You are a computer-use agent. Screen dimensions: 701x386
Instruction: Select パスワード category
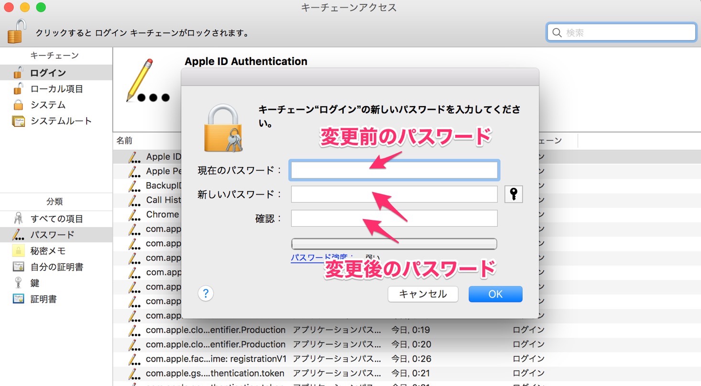tap(56, 235)
